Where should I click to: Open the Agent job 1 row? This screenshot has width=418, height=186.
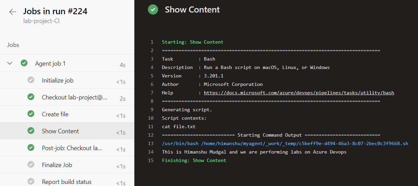tap(67, 63)
